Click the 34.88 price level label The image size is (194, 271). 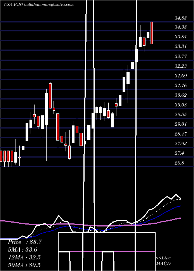tap(181, 18)
